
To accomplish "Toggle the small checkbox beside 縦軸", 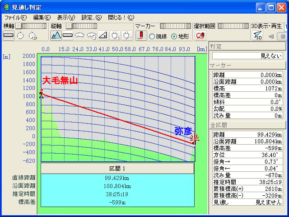I will point(69,26).
